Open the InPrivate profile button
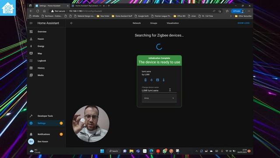This screenshot has width=280, height=158. pyautogui.click(x=238, y=11)
